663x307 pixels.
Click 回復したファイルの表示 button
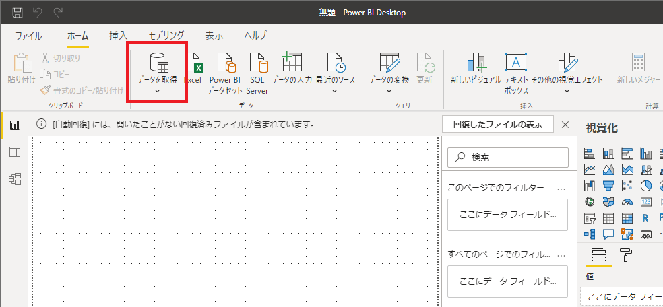coord(497,124)
